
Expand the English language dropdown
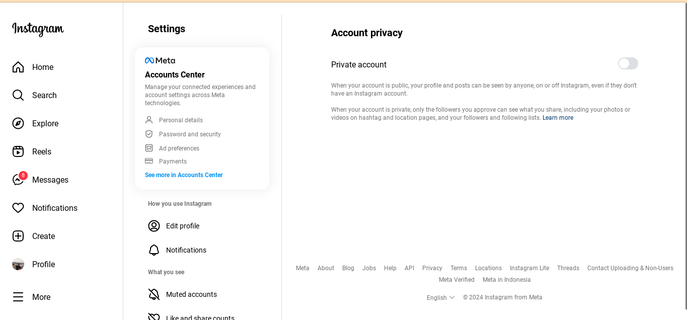(x=440, y=297)
